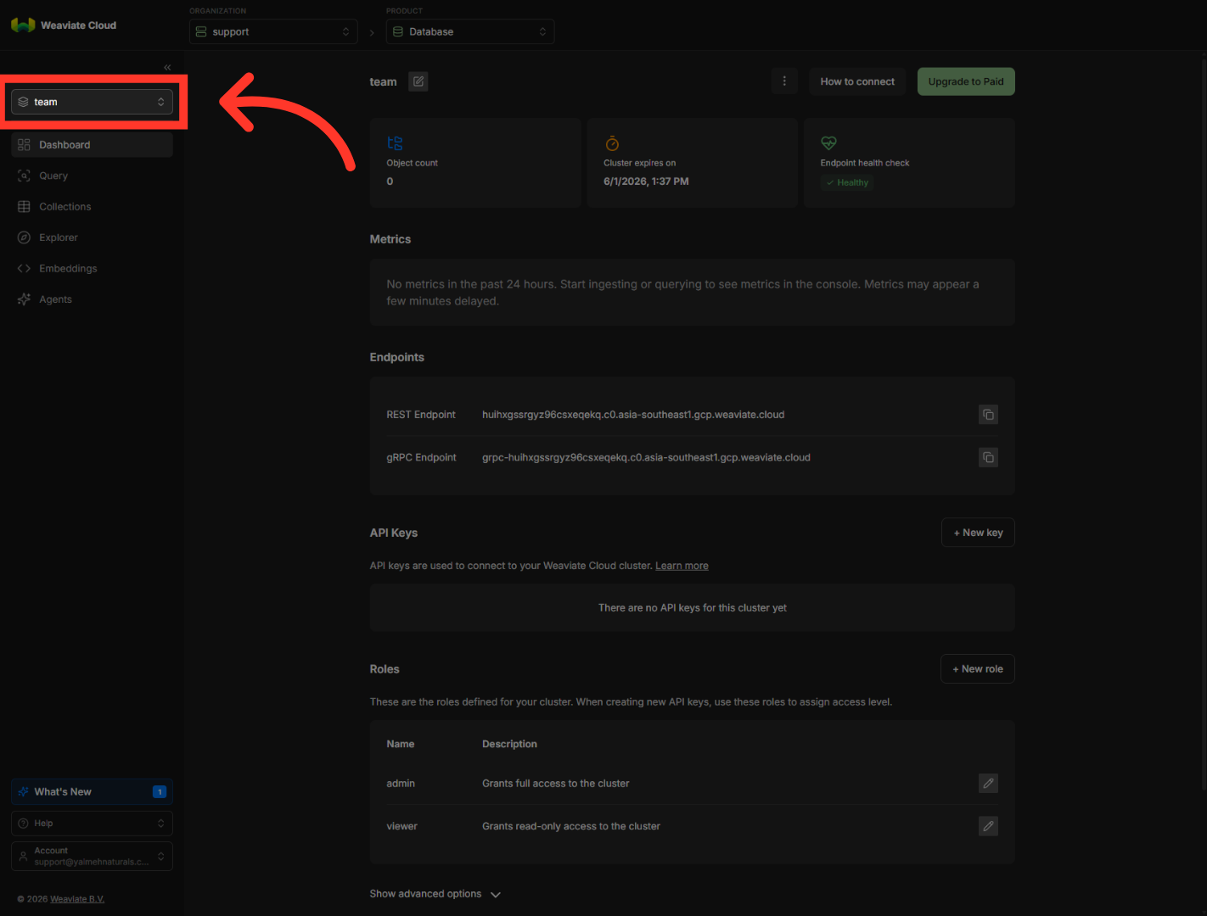Click 'Grants read-only access to the cluster' text
This screenshot has height=916, width=1207.
click(x=571, y=826)
